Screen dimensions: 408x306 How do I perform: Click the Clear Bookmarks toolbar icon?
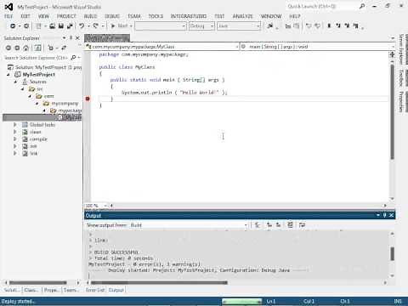[x=356, y=25]
